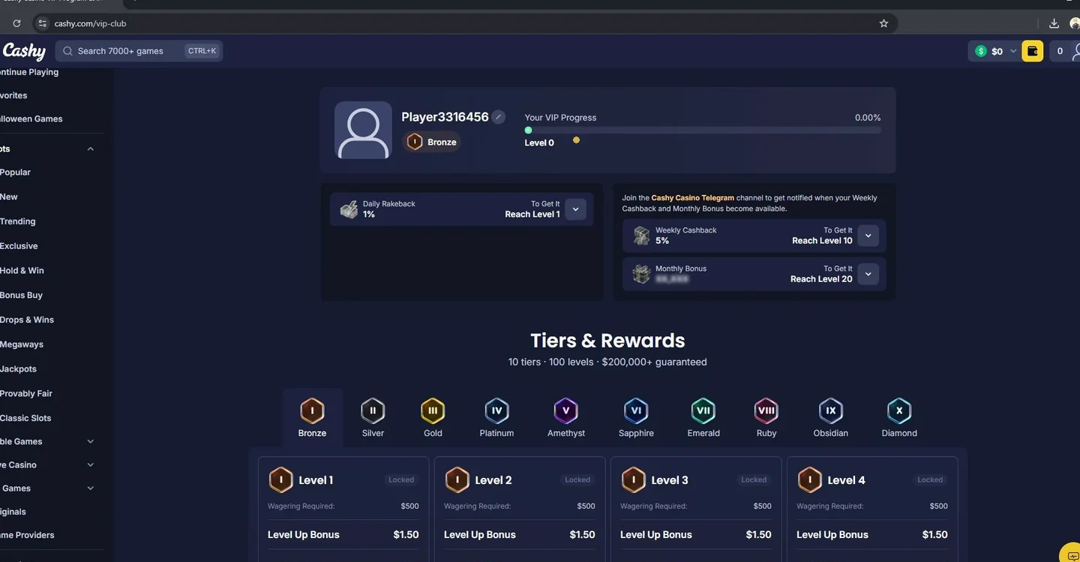Click the Bronze rank badge under the username

point(431,142)
